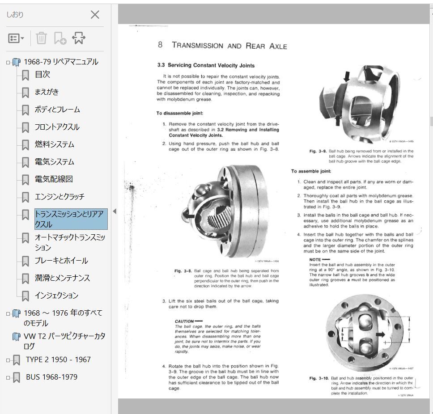Click the Fig. 3-8 ball cage illustration
The width and height of the screenshot is (433, 414).
pos(225,212)
